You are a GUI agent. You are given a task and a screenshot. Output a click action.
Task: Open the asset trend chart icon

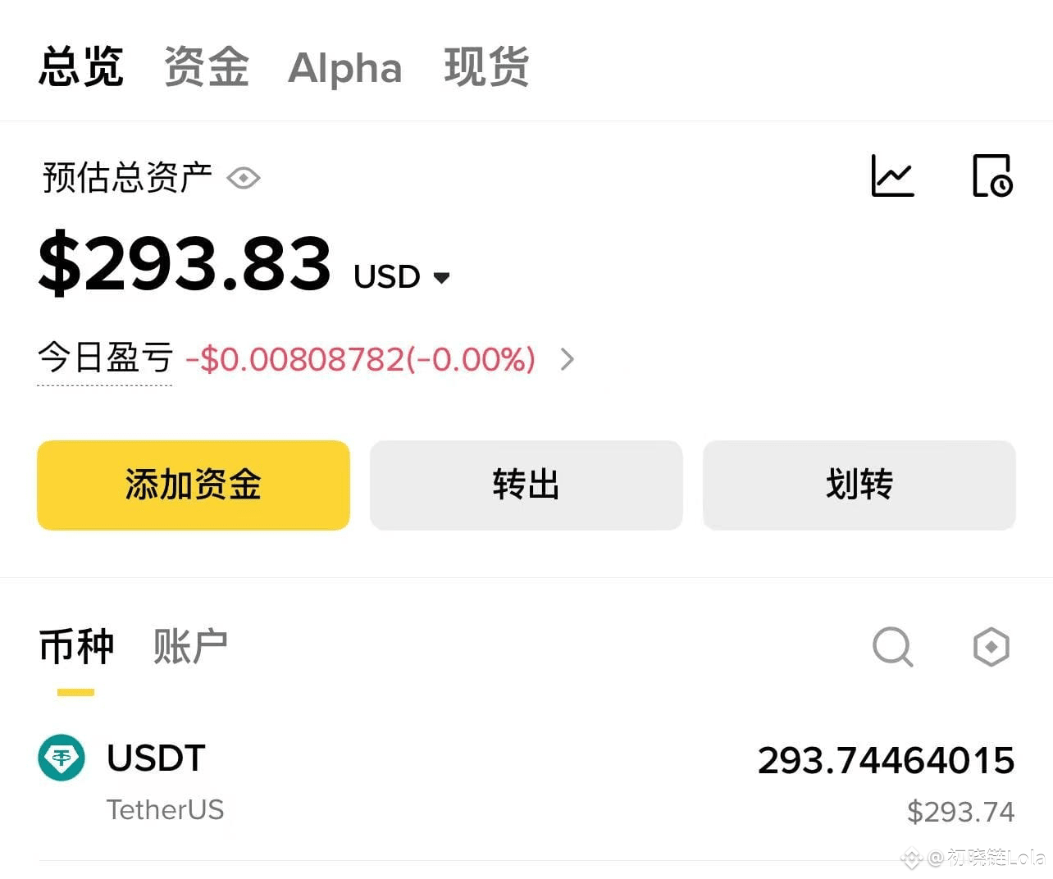[892, 175]
